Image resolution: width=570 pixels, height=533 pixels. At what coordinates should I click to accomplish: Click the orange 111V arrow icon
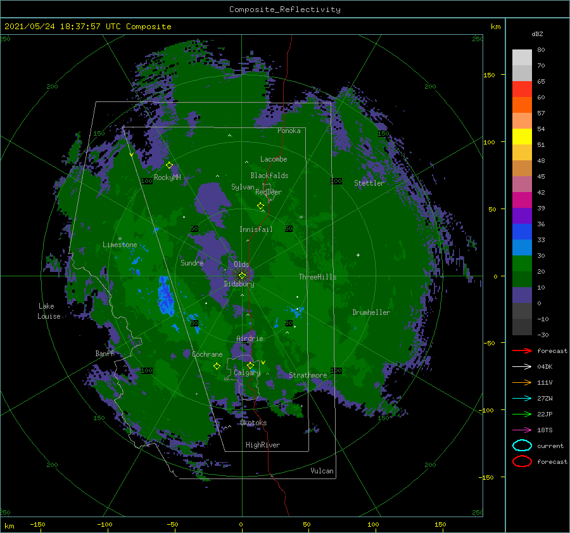tap(522, 382)
